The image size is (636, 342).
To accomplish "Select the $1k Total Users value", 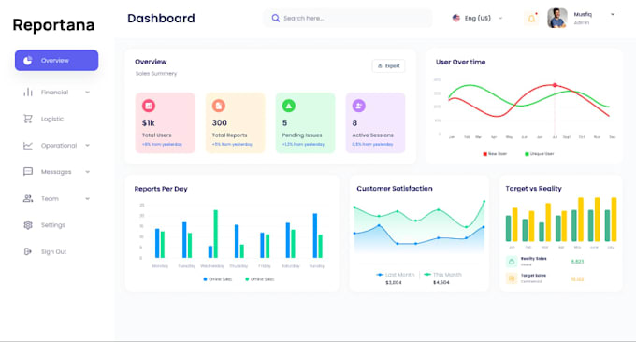I will [x=149, y=122].
